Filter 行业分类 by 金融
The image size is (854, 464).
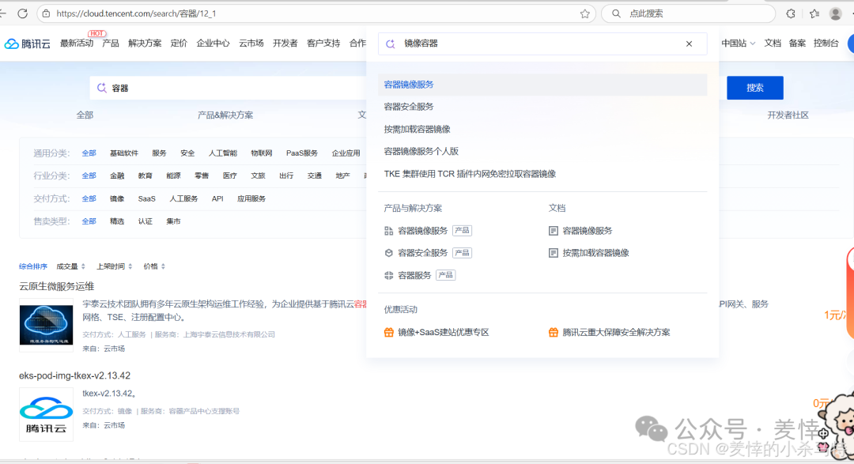[117, 176]
